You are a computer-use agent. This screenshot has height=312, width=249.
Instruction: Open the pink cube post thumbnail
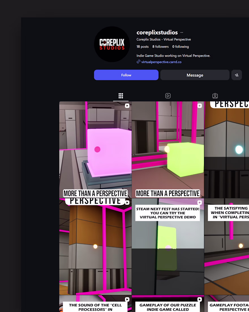[x=95, y=150]
